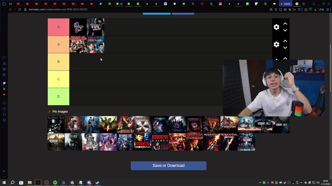The image size is (332, 186).
Task: Click the orange A tier label
Action: [x=58, y=44]
